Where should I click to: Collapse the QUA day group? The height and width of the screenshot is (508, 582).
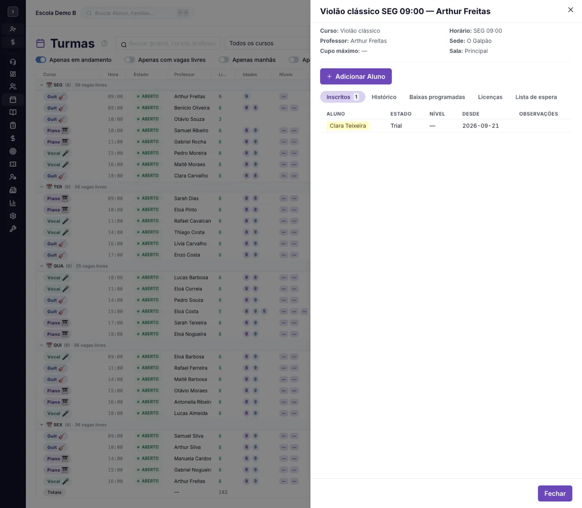click(x=42, y=266)
